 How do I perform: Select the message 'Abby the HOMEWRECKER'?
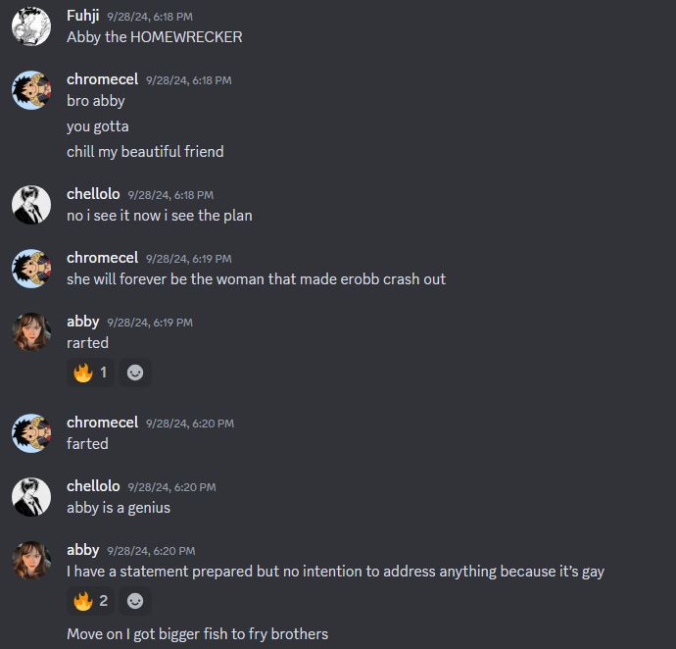pos(155,37)
